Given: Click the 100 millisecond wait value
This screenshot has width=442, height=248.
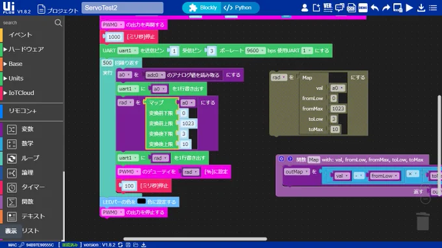Looking at the screenshot, I should 129,186.
